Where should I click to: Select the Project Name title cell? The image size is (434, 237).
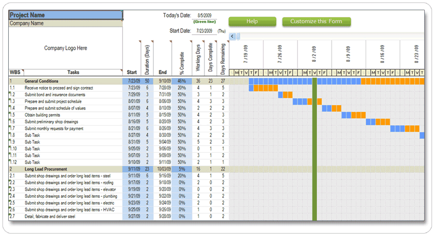coord(66,15)
